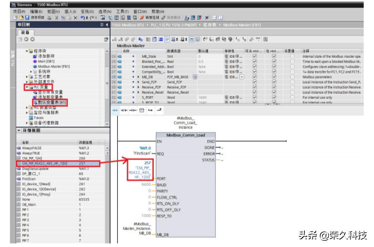Click the Print icon in main toolbar

point(49,17)
